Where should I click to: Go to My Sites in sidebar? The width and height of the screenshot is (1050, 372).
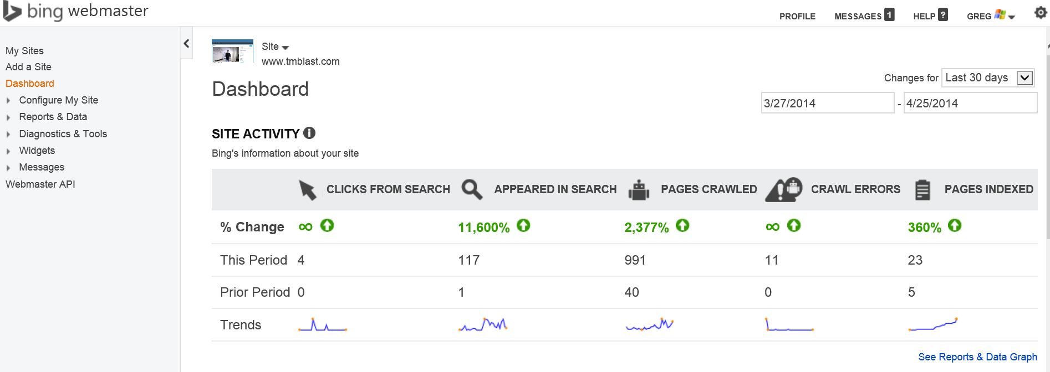(x=24, y=51)
